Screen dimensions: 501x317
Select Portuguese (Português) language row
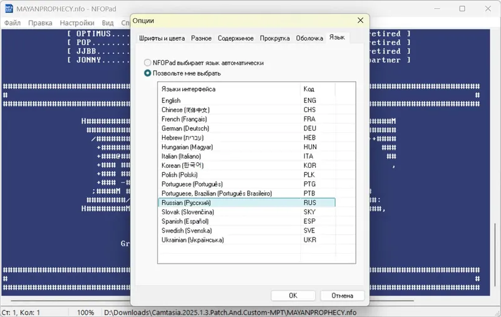247,184
